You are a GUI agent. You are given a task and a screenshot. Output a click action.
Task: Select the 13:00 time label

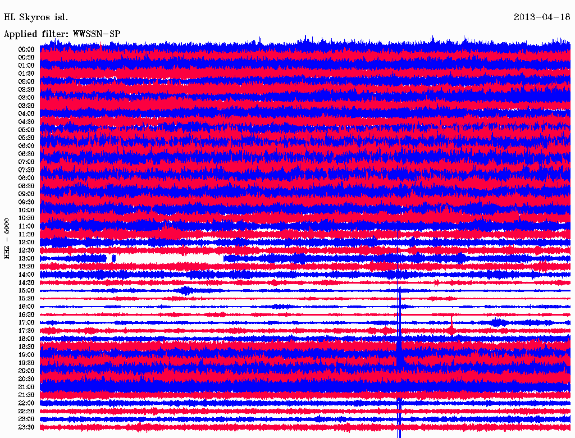[x=26, y=259]
